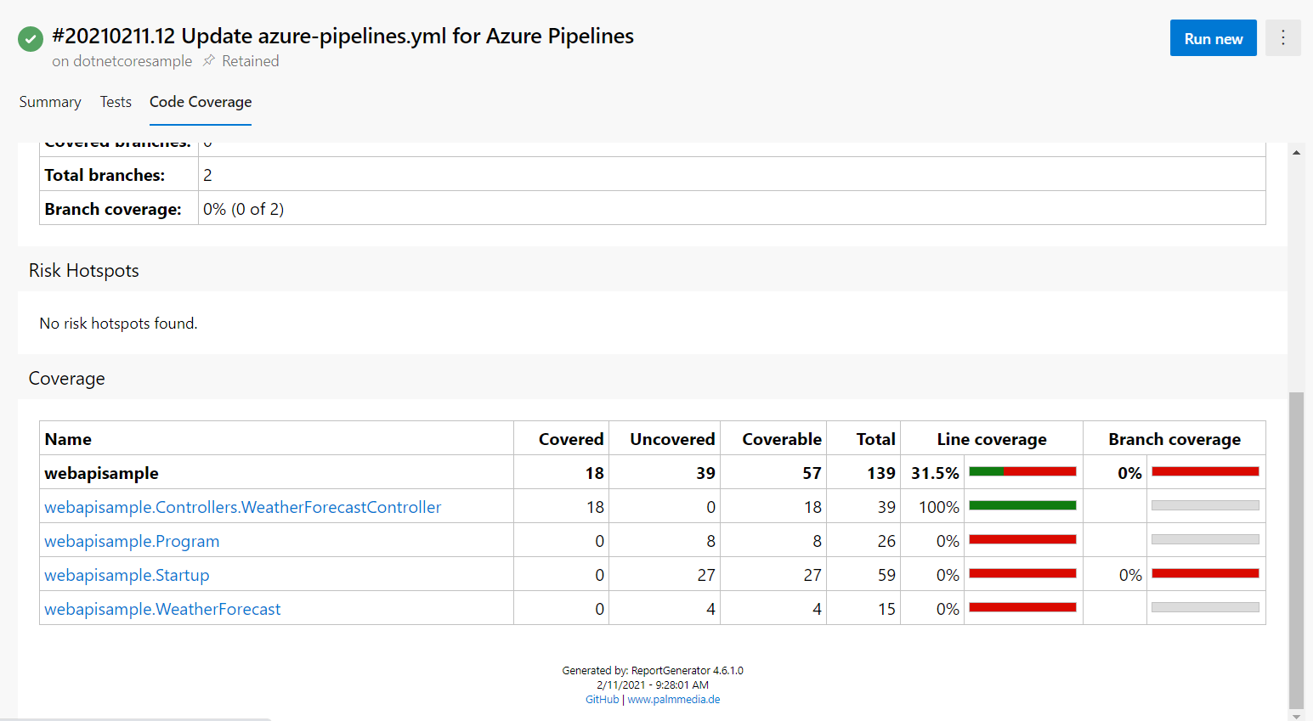The width and height of the screenshot is (1313, 721).
Task: Click the build title #20210211.12 text
Action: (x=342, y=36)
